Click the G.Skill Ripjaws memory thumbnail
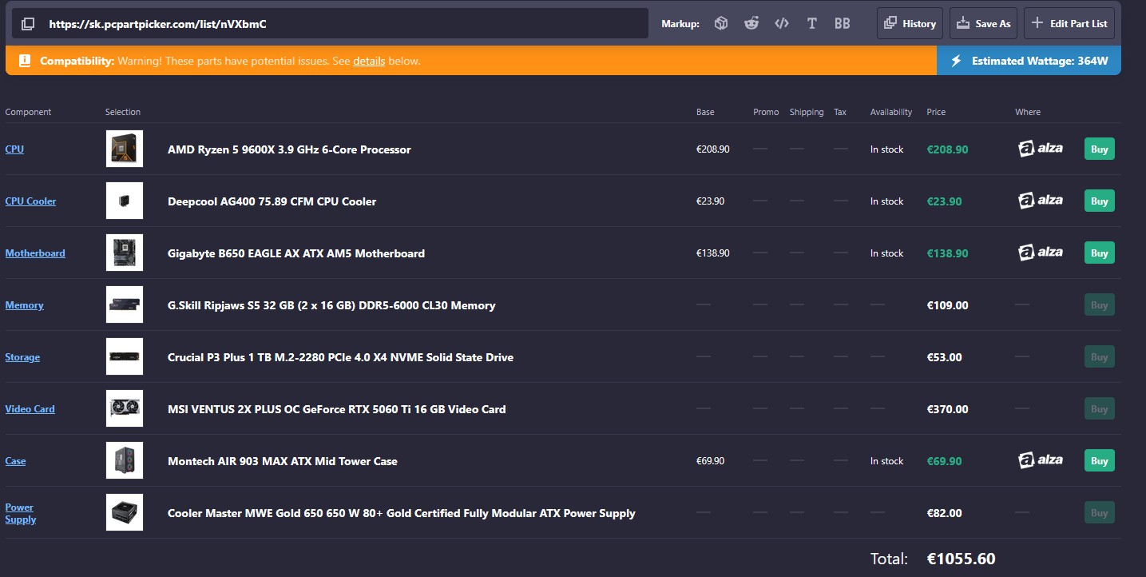 coord(125,304)
